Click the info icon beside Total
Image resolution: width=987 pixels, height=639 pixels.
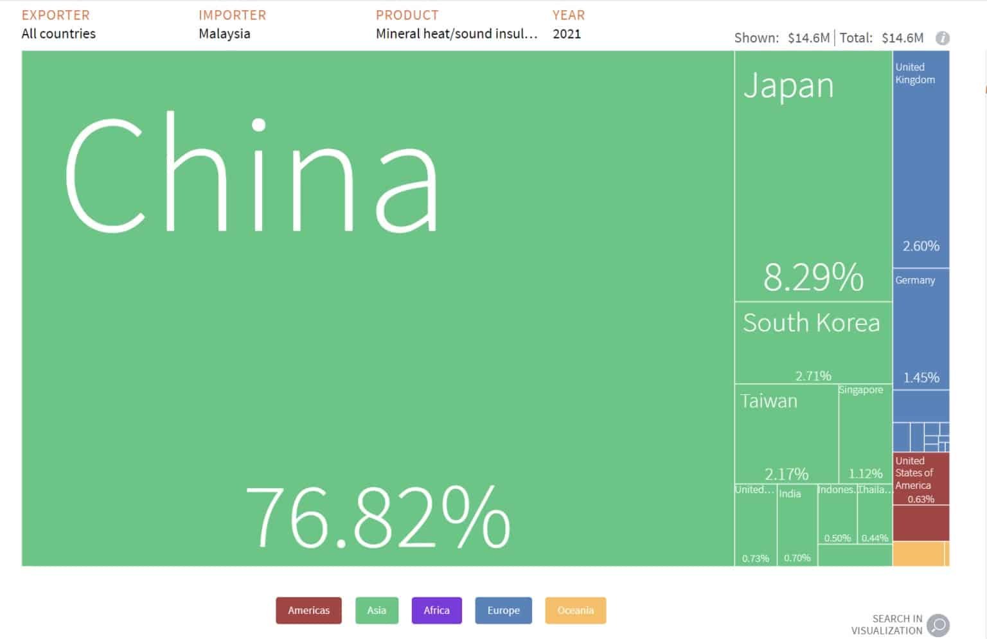[942, 38]
